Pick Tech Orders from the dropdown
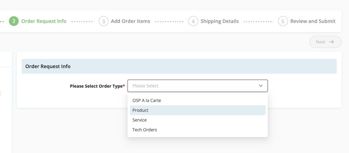 pos(198,130)
